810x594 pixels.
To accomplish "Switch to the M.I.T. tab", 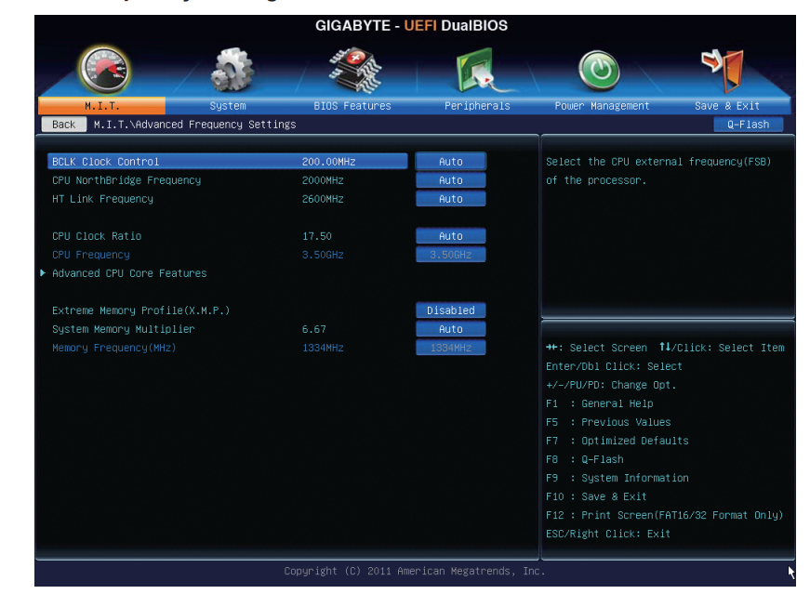I will click(x=101, y=106).
